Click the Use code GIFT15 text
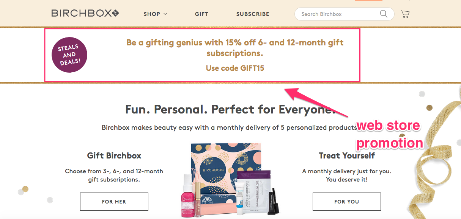The width and height of the screenshot is (461, 219). pos(235,68)
